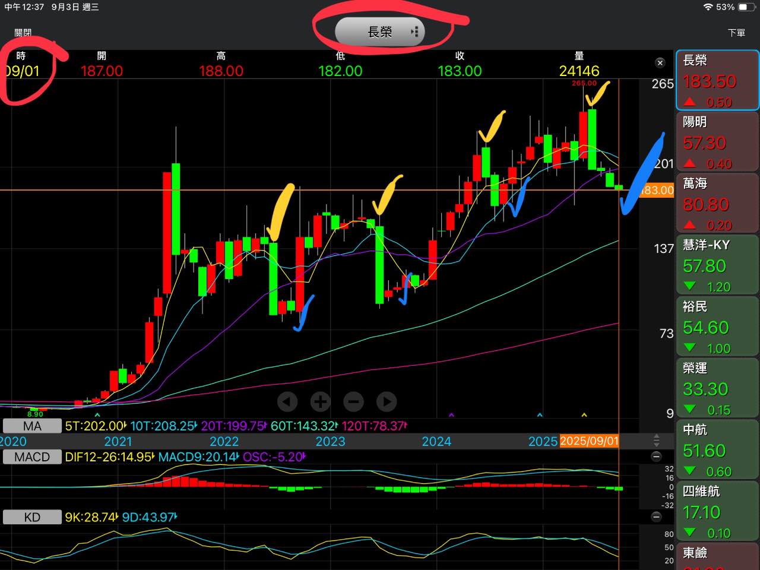Change the 10T:208.25 moving average setting
This screenshot has width=760, height=570.
(163, 426)
